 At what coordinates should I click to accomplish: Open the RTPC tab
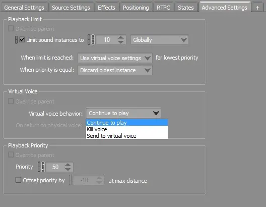pyautogui.click(x=163, y=8)
